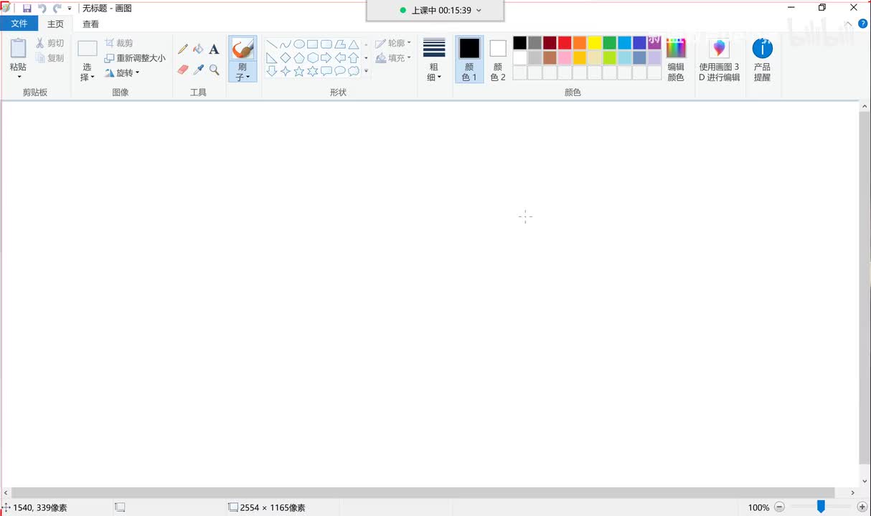Select the Eraser tool
Viewport: 871px width, 516px height.
coord(183,70)
